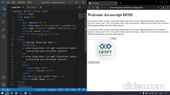Click the div breadcrumb item
Screen dimensions: 170x95
pyautogui.click(x=45, y=11)
